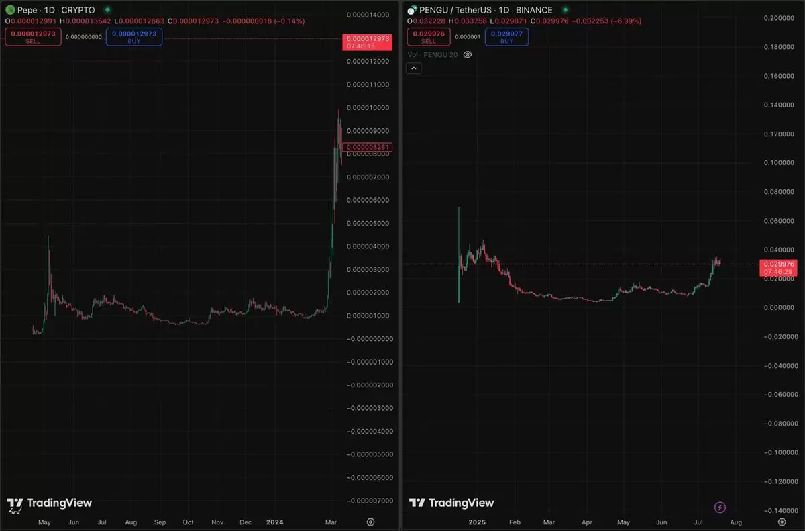Click the Sep label on Pepe time axis
Screen dimensions: 805x531
point(160,522)
